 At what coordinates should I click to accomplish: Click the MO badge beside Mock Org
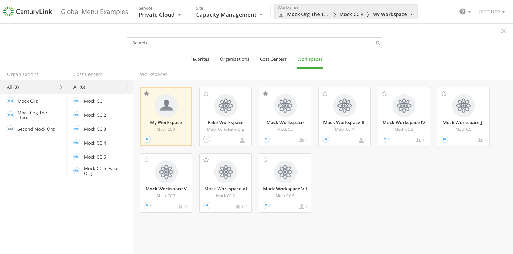coord(10,101)
